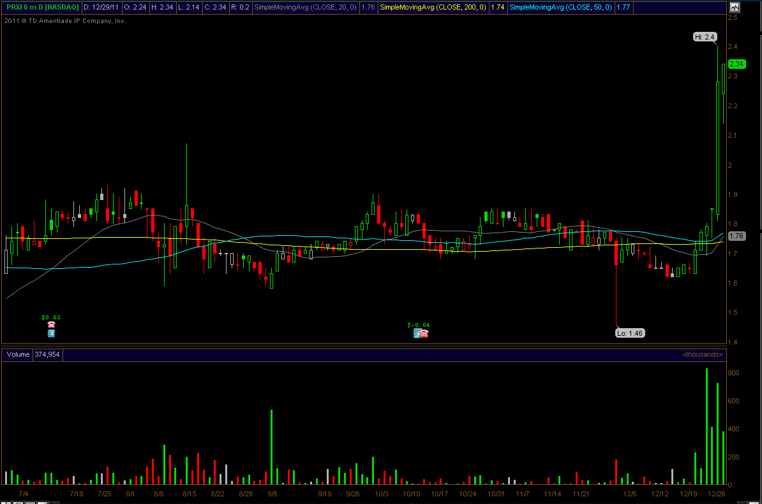Click the 8/8 date on time axis
The height and width of the screenshot is (504, 762).
[x=159, y=494]
